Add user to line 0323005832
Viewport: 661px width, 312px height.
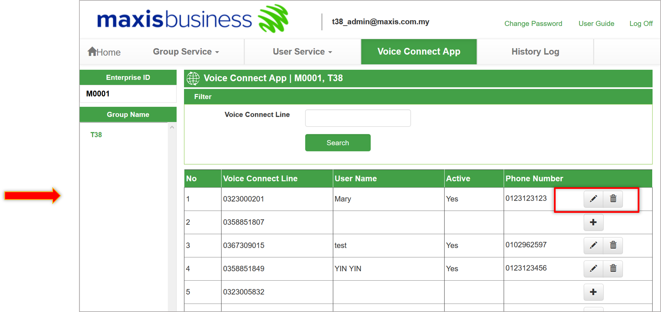pos(593,292)
